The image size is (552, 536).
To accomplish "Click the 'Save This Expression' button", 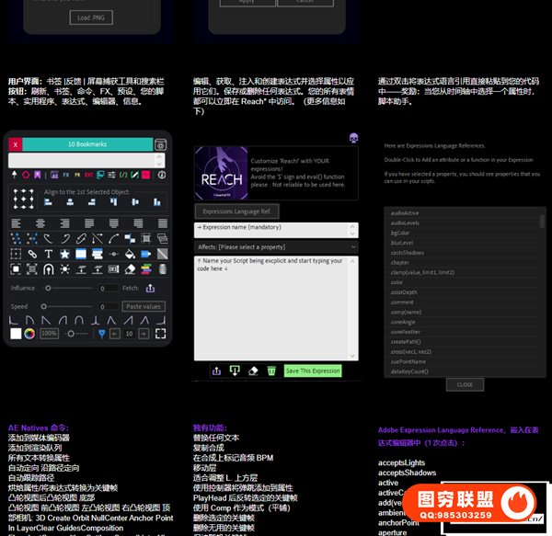I will click(x=313, y=371).
